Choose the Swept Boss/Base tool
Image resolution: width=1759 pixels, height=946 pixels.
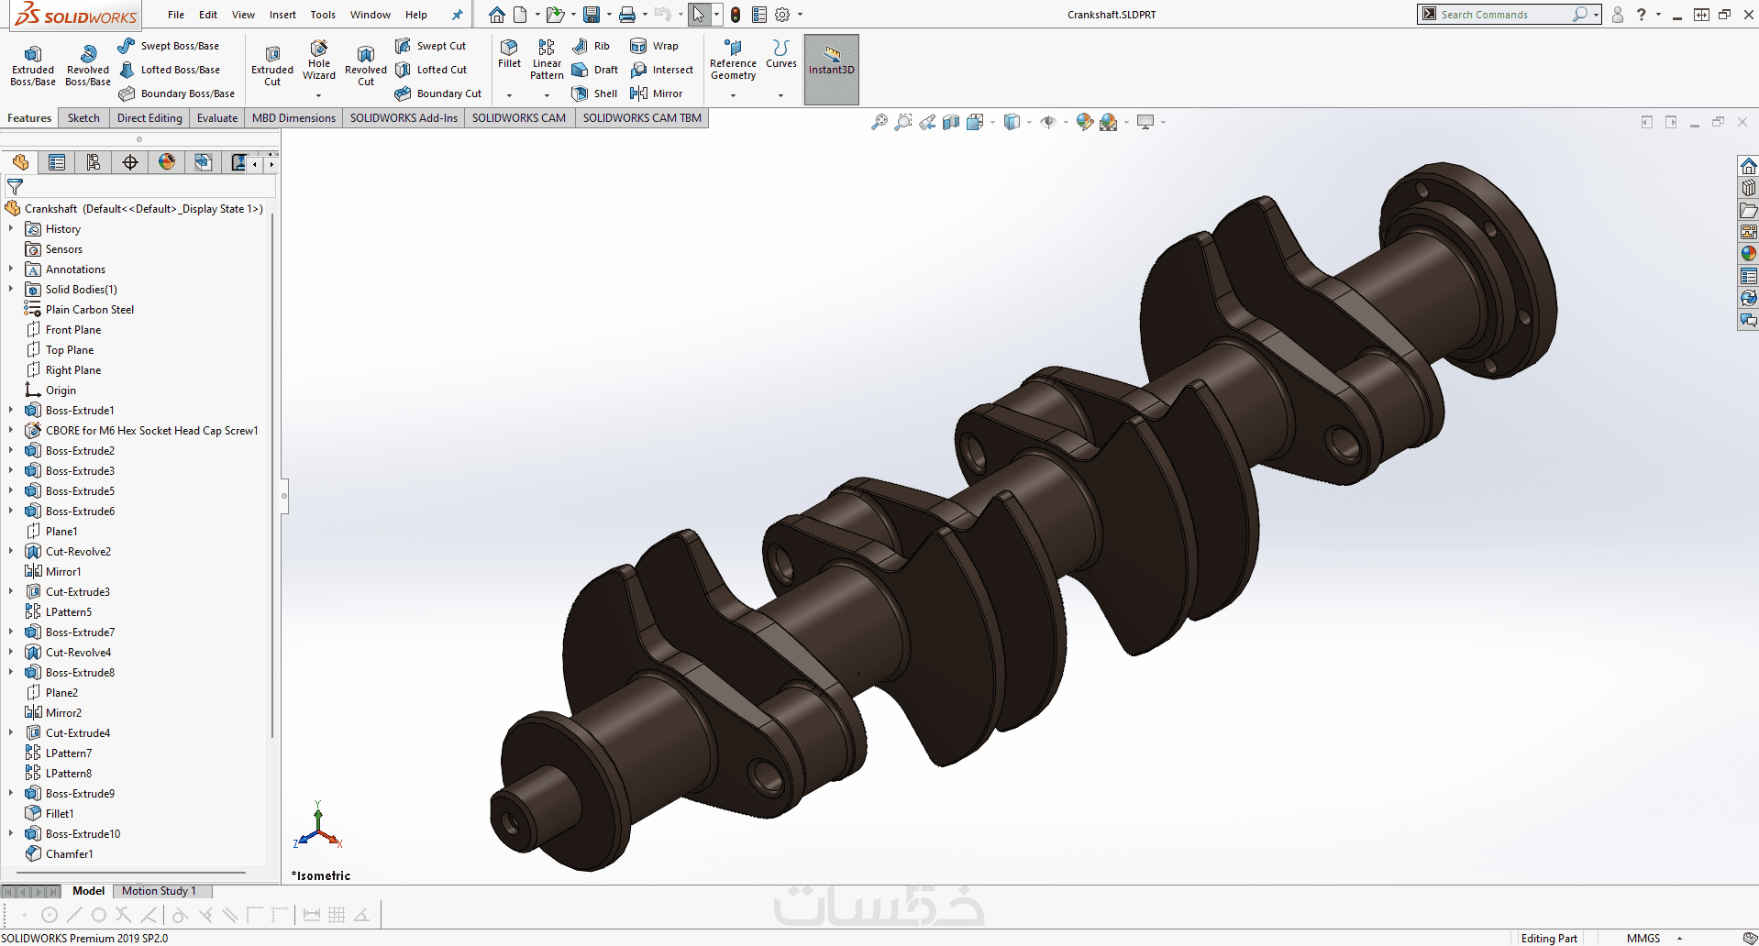169,46
